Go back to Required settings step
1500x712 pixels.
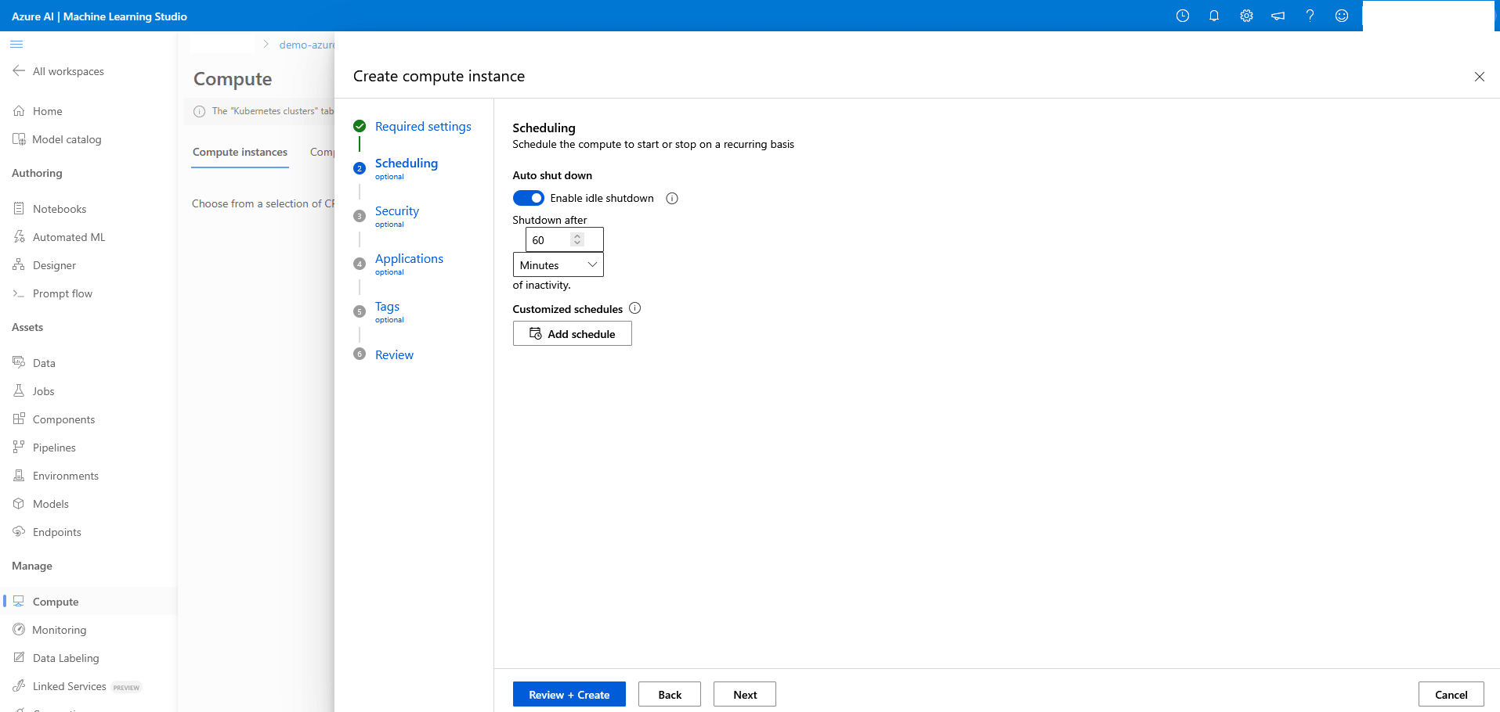pos(423,126)
